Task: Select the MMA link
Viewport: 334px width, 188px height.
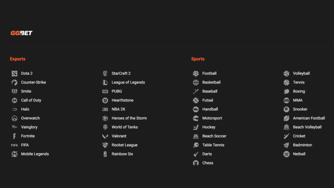Action: (x=297, y=100)
